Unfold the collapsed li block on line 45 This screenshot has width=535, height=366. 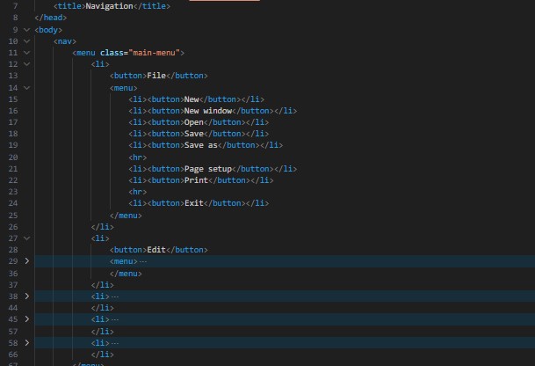pyautogui.click(x=27, y=318)
